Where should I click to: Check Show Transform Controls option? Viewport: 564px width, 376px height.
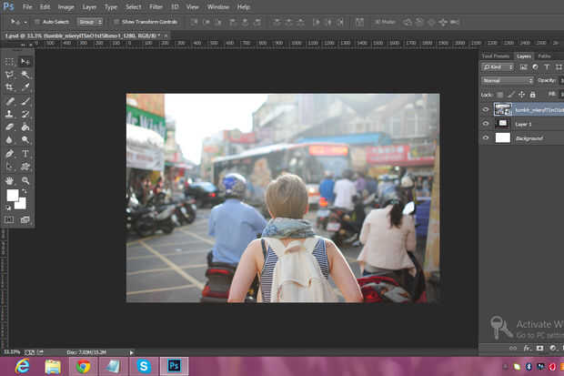pyautogui.click(x=116, y=20)
